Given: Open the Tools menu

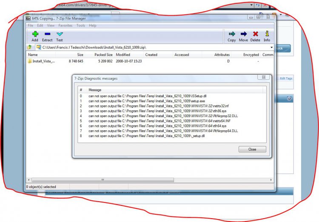Looking at the screenshot, I should [x=81, y=25].
